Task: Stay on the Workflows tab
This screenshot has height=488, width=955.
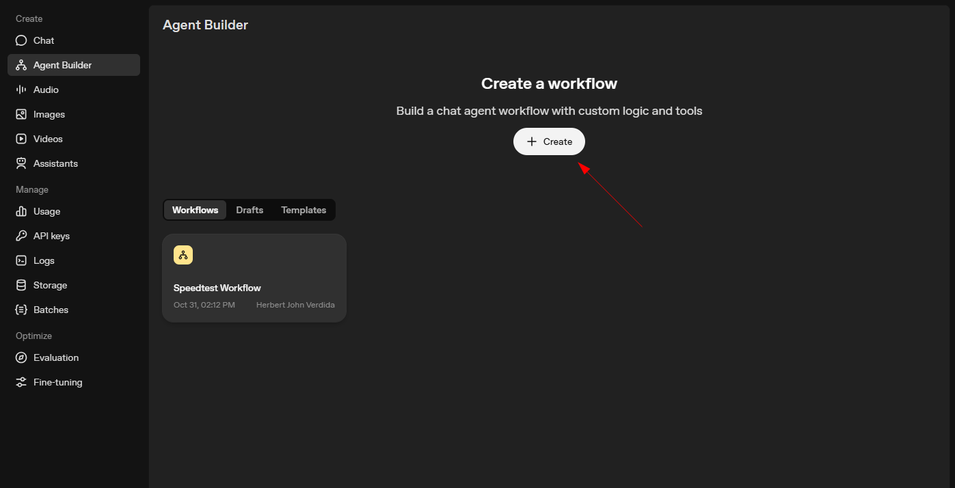Action: [x=195, y=210]
